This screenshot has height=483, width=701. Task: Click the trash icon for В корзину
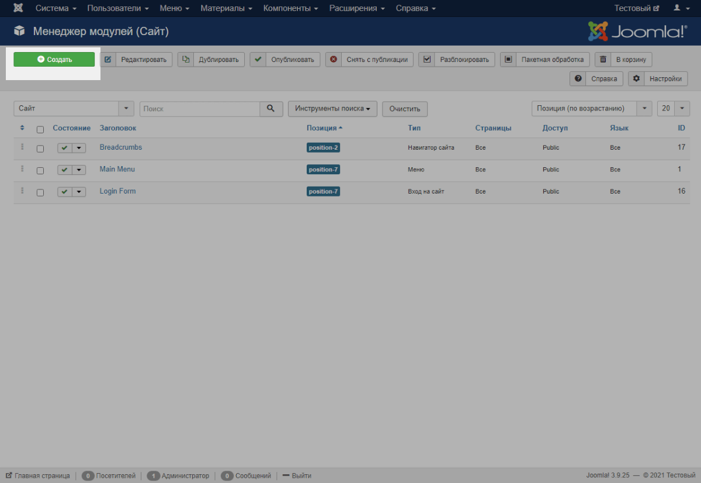click(x=603, y=60)
